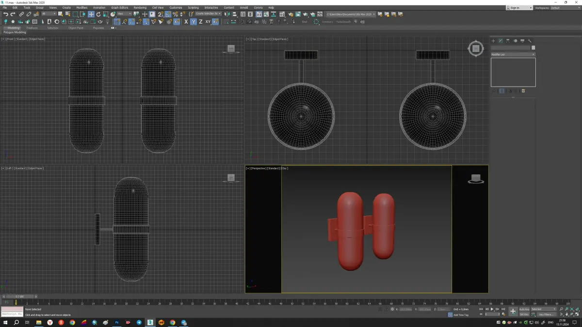Click the MAXScript mini listener field
The height and width of the screenshot is (327, 582).
point(12,314)
